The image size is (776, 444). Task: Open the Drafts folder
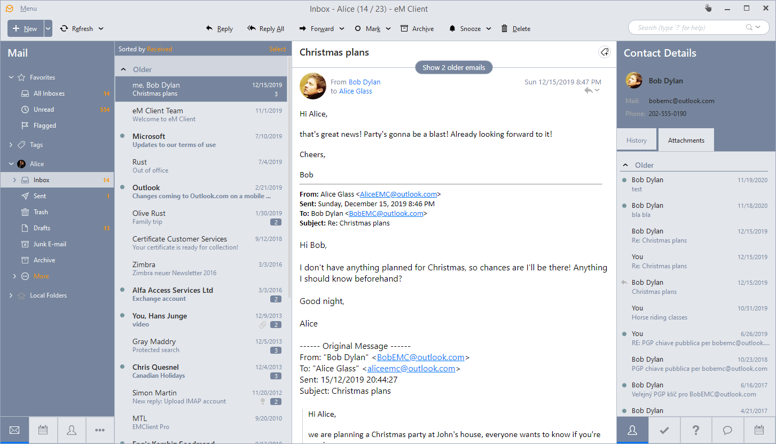pyautogui.click(x=42, y=228)
